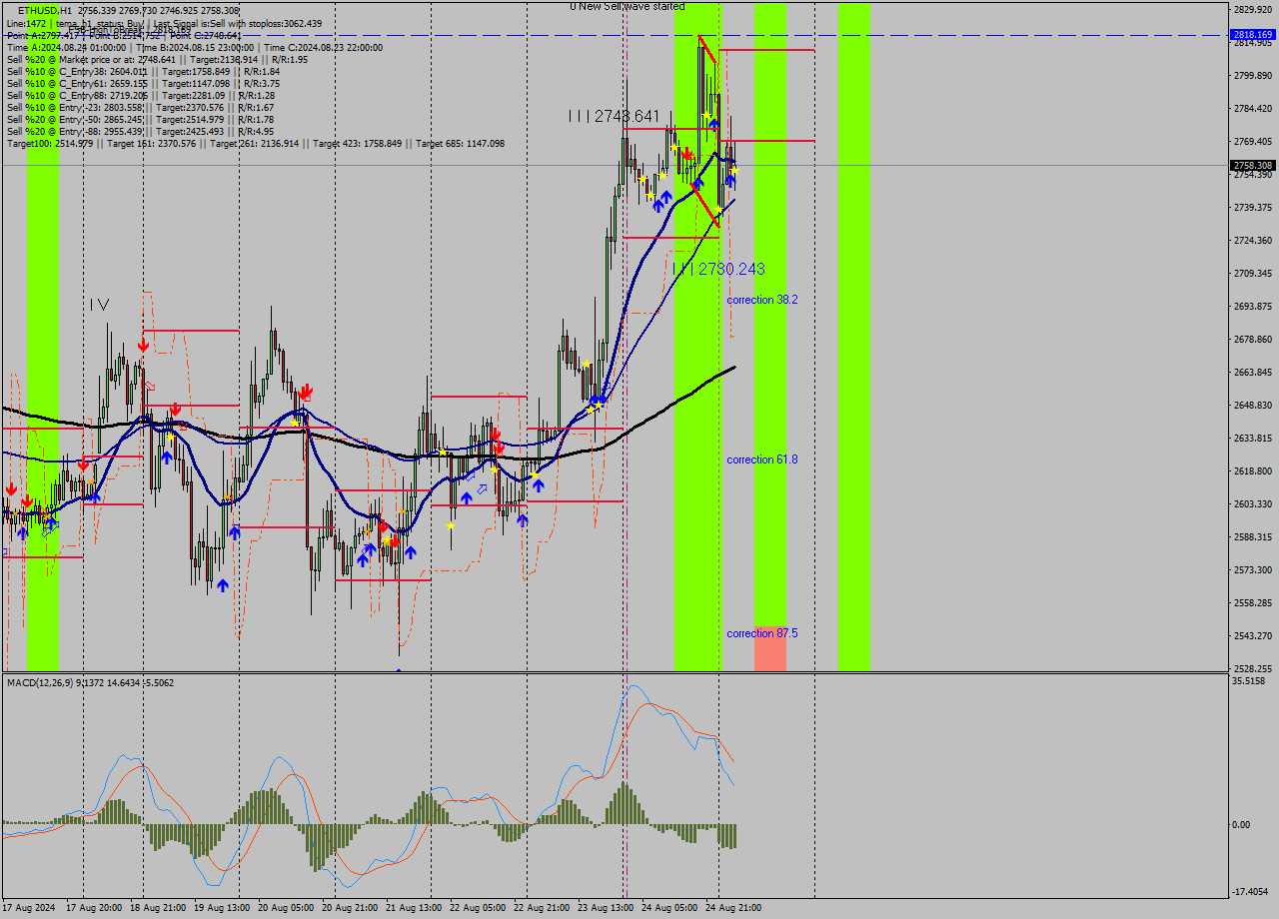Click the blue up arrow under the 21 Aug candles

[411, 552]
